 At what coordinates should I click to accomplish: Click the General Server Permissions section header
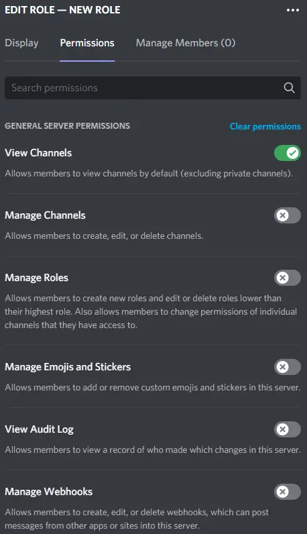pyautogui.click(x=68, y=126)
